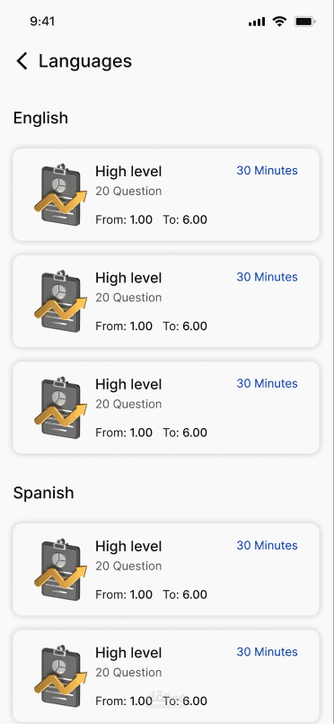334x724 pixels.
Task: Tap the Wi-Fi icon in status bar
Action: (x=279, y=22)
